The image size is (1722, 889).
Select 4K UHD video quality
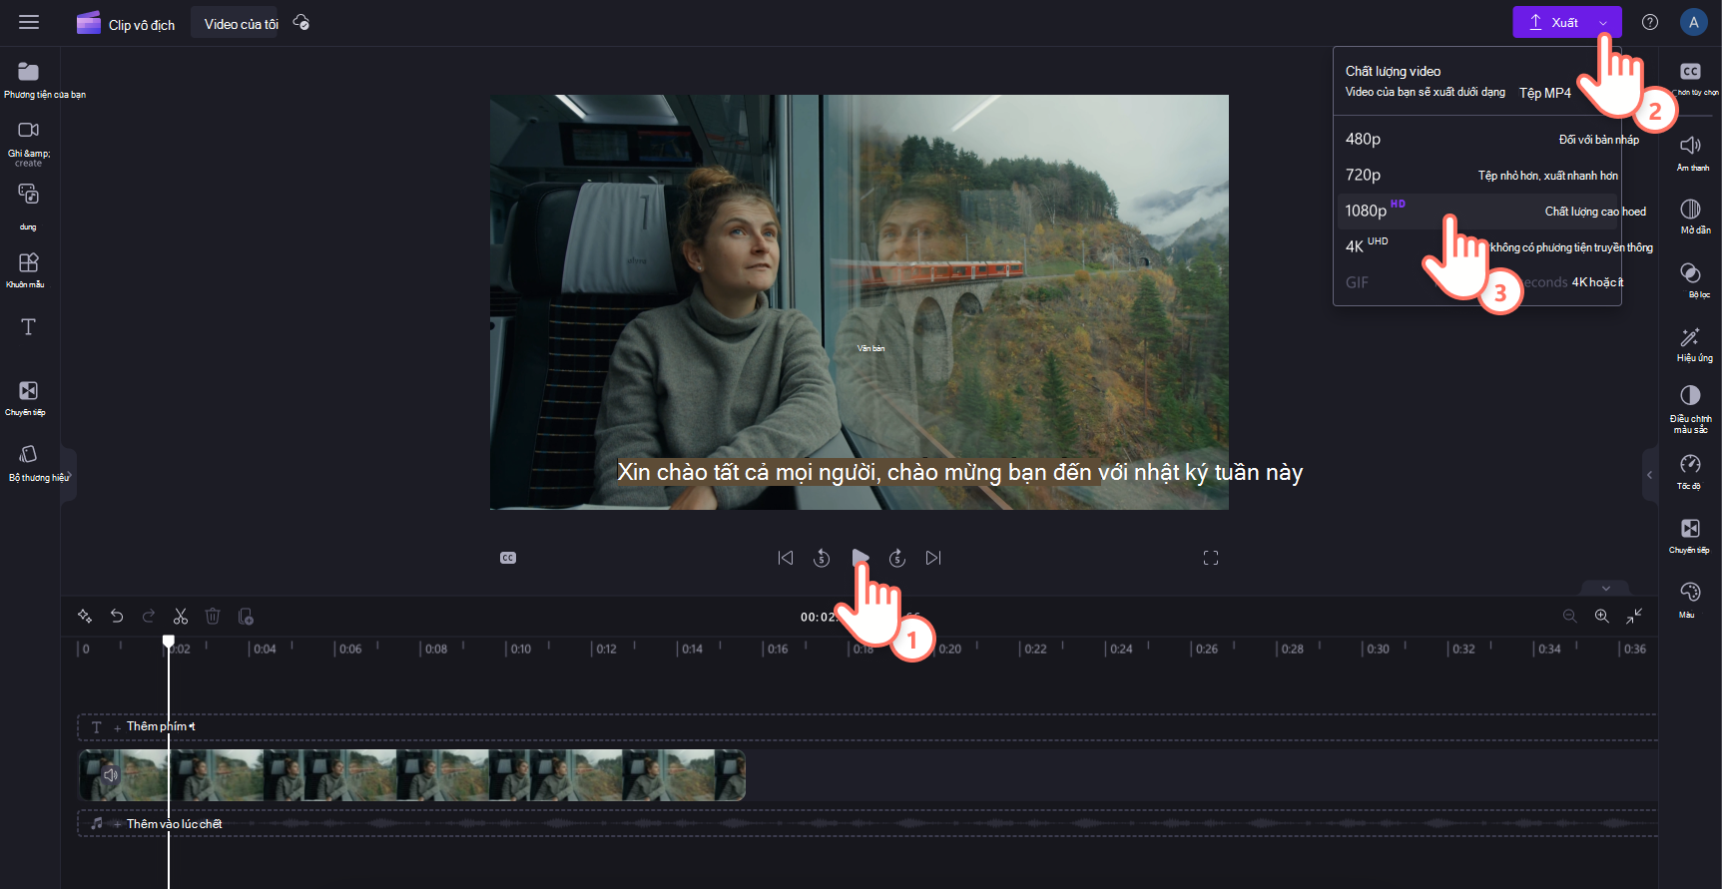pos(1477,246)
